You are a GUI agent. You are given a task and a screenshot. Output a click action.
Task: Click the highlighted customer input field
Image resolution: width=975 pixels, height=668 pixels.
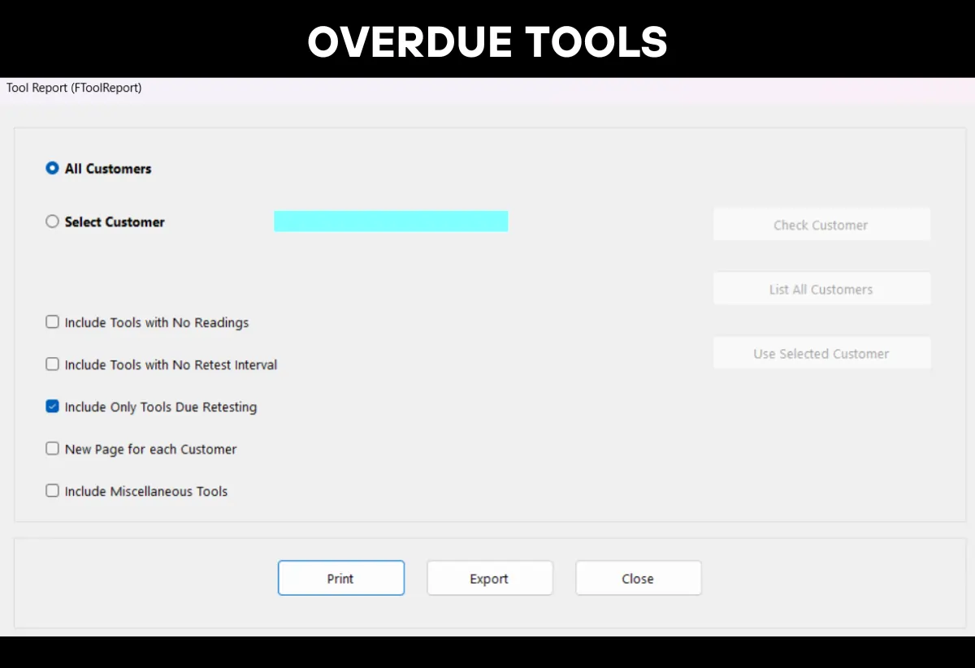tap(391, 221)
